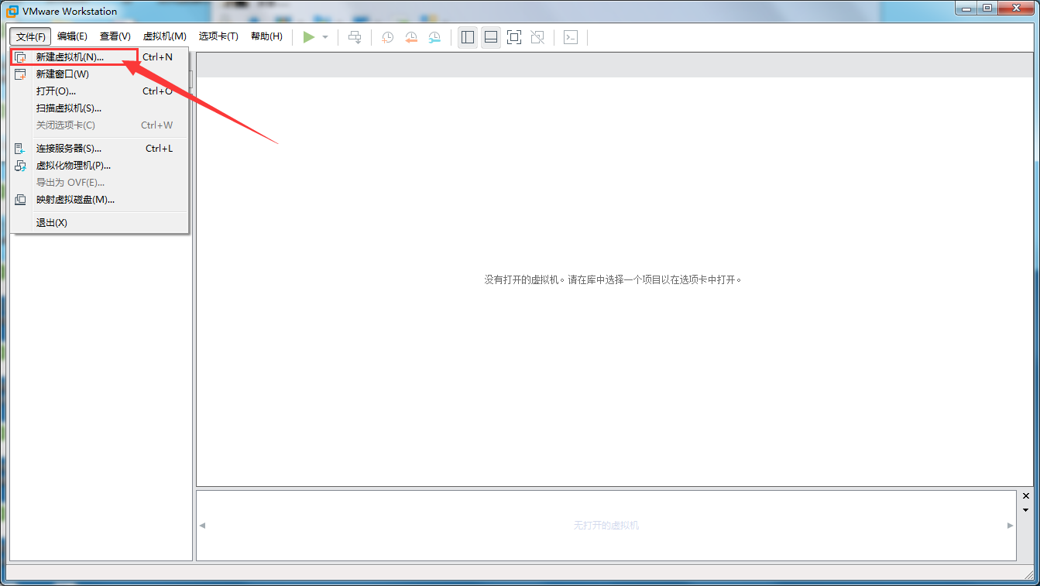Open the thumbnail bar options dropdown arrow
This screenshot has width=1040, height=586.
pyautogui.click(x=1026, y=510)
